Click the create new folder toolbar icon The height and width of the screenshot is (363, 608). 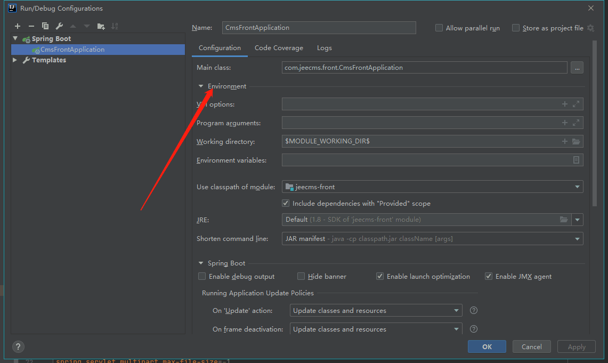coord(101,26)
